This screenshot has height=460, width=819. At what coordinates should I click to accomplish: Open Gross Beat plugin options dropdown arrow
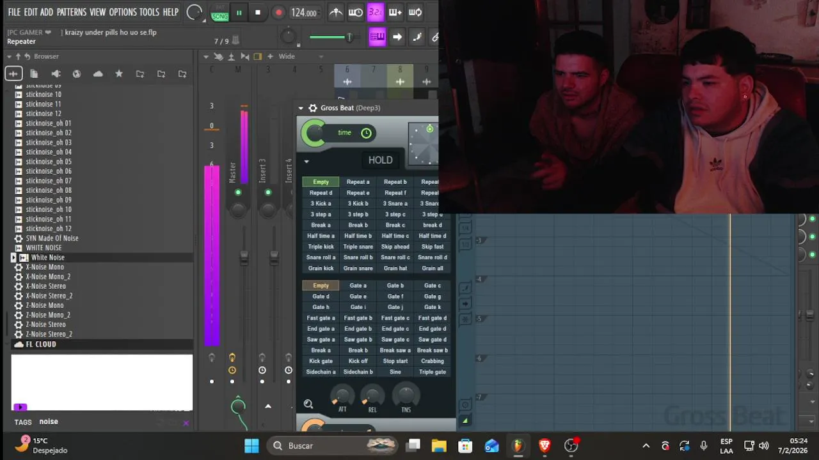(301, 108)
